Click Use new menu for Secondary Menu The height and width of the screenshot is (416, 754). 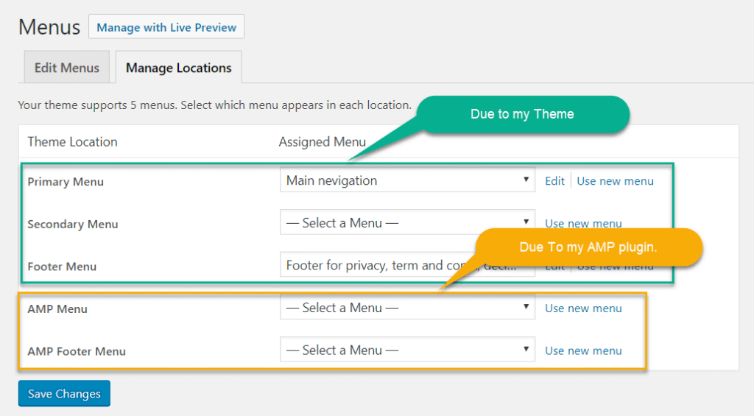[583, 223]
